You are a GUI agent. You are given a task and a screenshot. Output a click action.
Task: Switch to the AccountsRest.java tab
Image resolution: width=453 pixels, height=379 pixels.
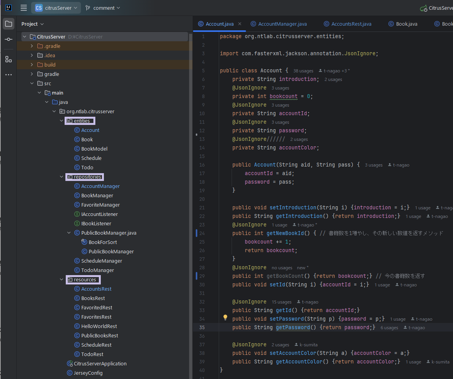(351, 24)
